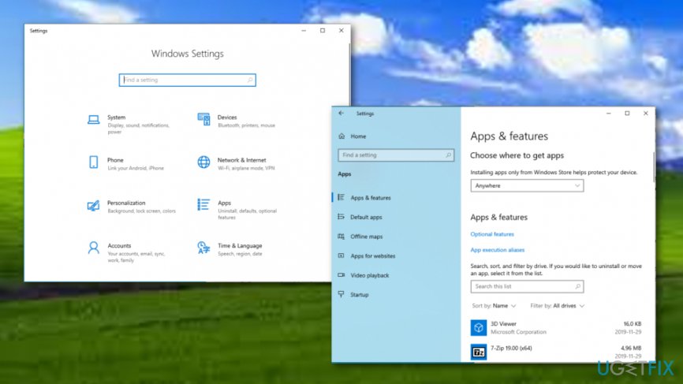Open the Filter by All drives dropdown
The image size is (683, 384).
pos(557,306)
